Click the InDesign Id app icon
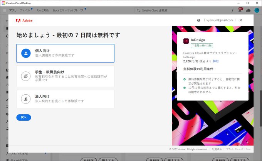262x161 pixels. pyautogui.click(x=186, y=41)
